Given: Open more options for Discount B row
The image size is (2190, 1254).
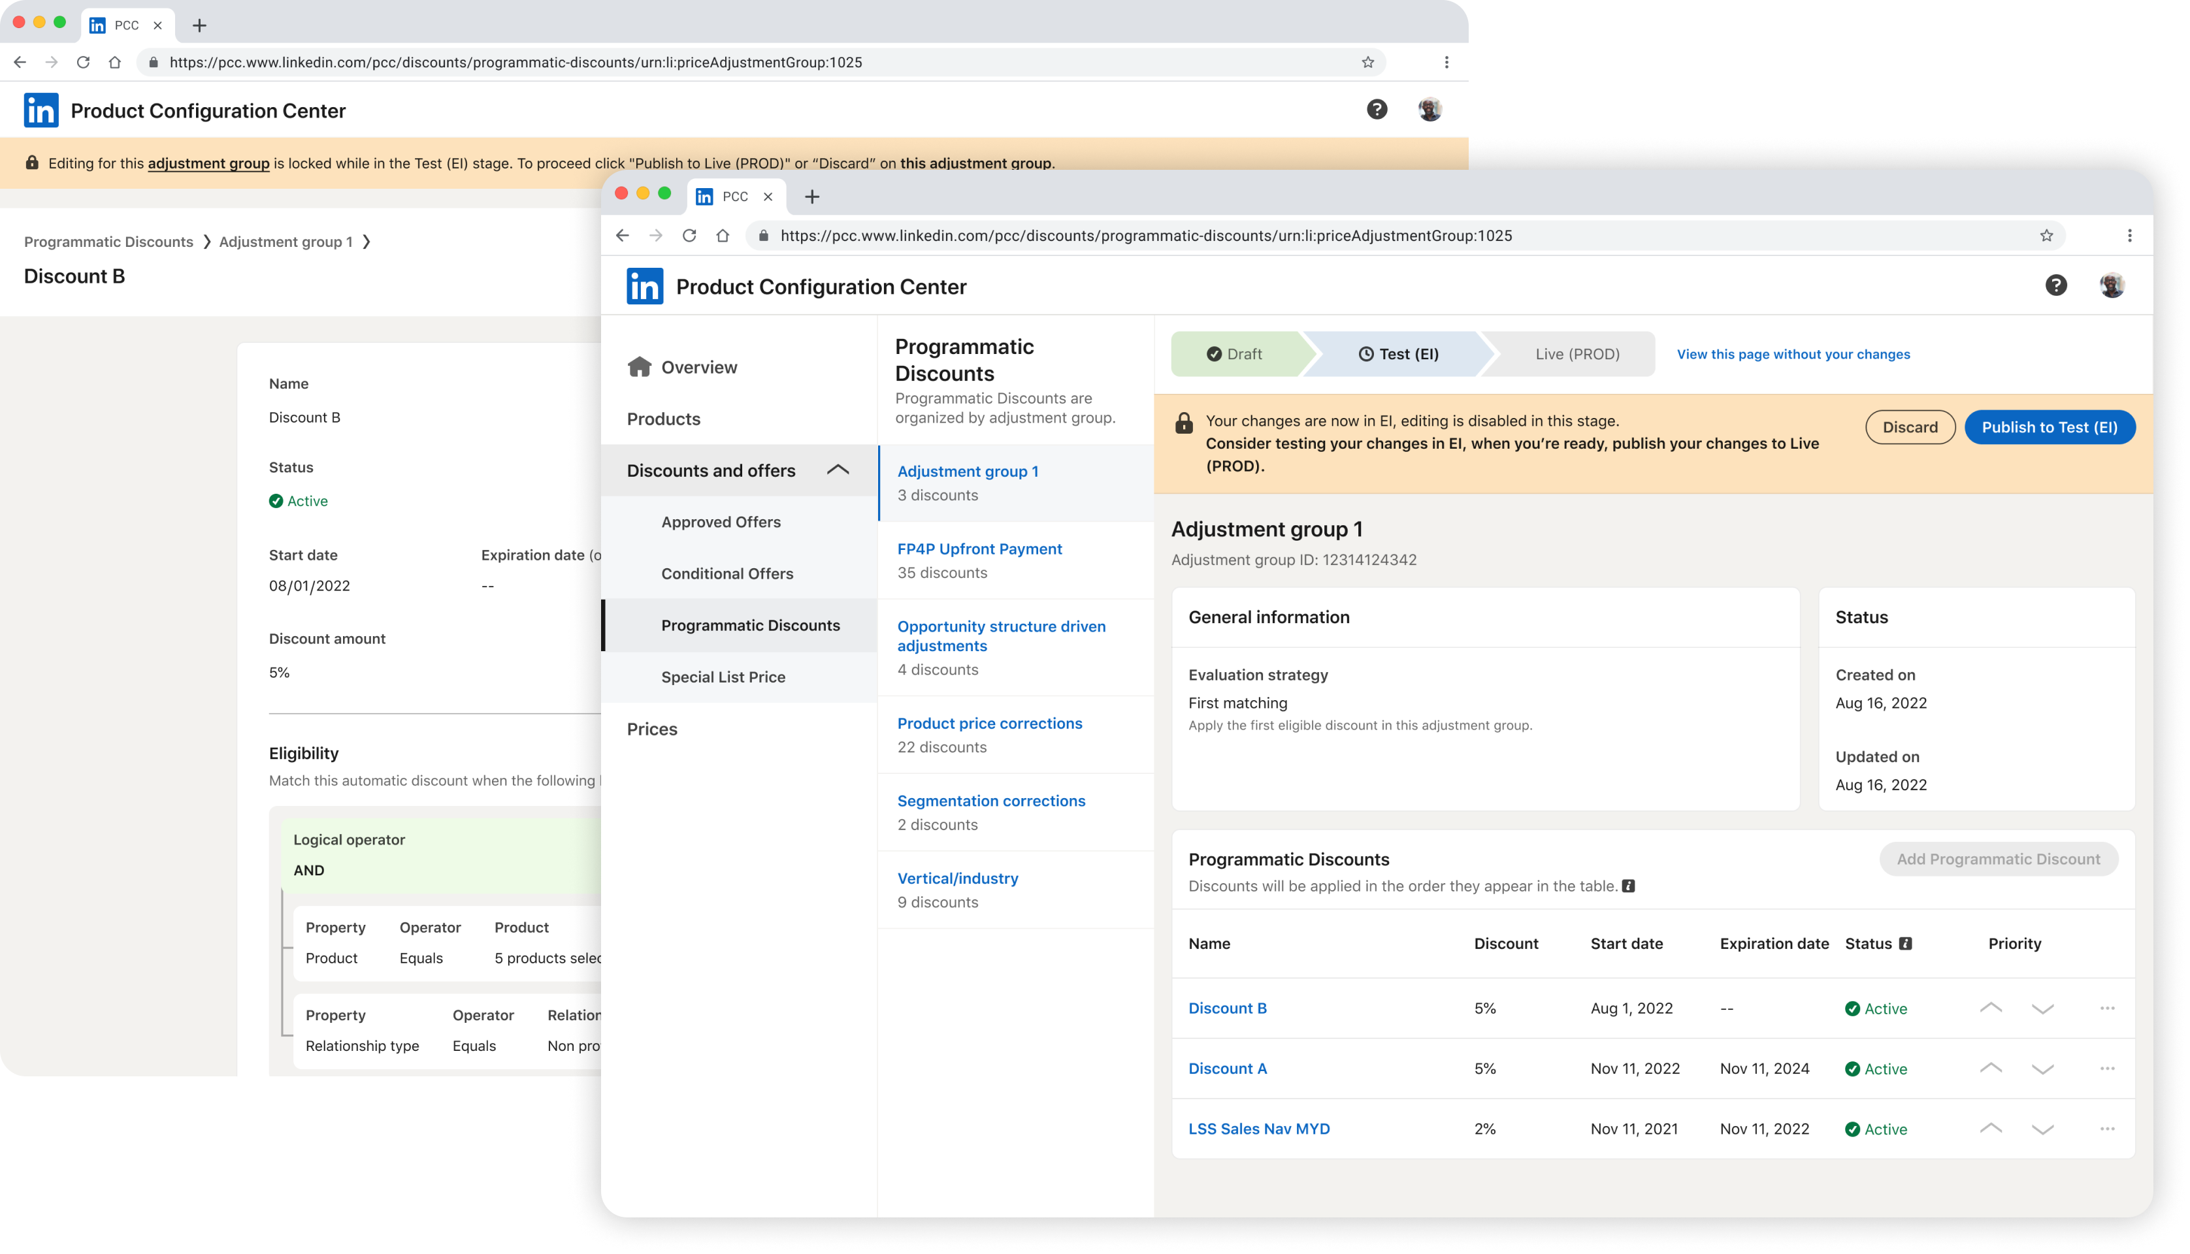Looking at the screenshot, I should (2107, 1008).
